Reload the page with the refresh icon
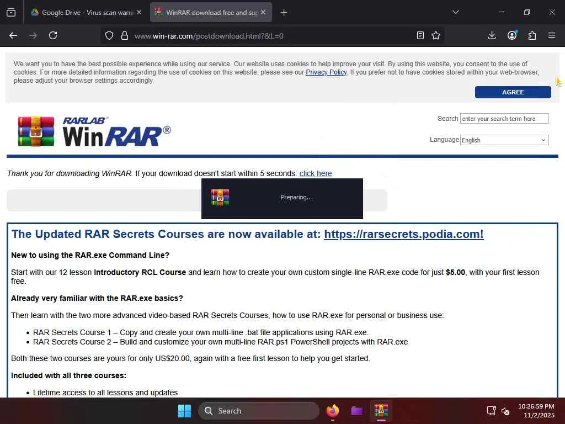 point(53,35)
